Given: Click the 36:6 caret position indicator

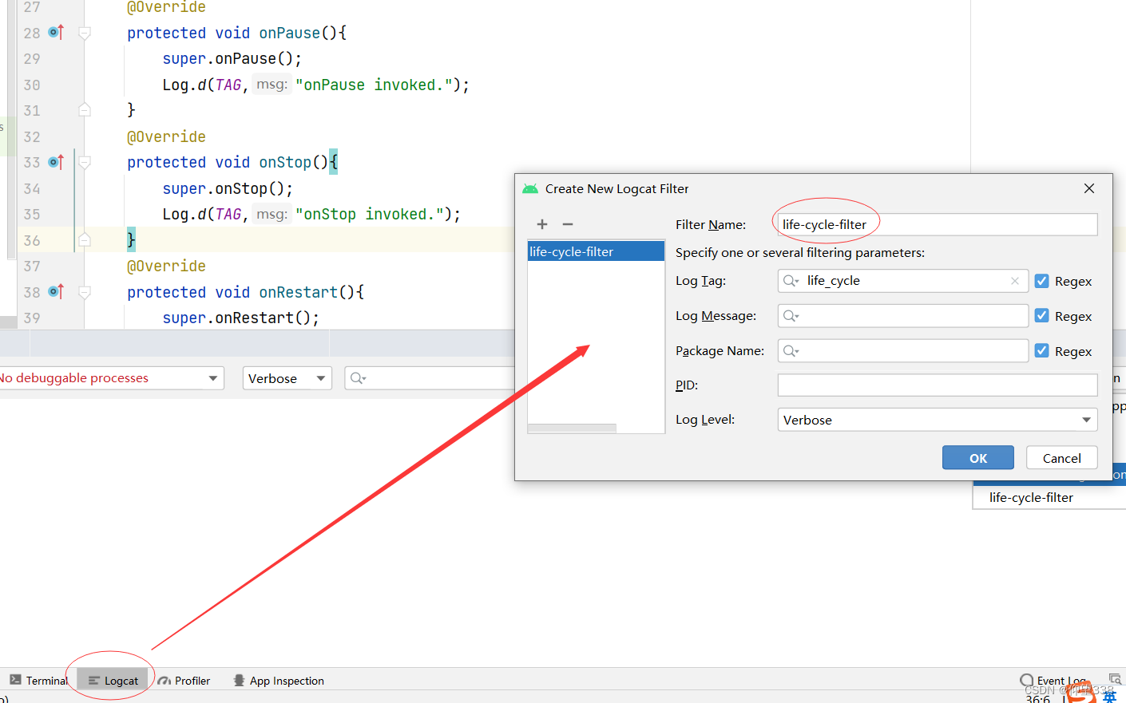Looking at the screenshot, I should (x=1038, y=699).
